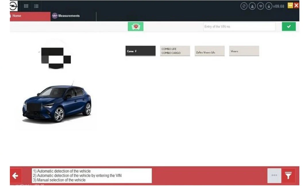The height and width of the screenshot is (186, 306).
Task: Choose the Combo Life Combo Cargo button
Action: [x=175, y=51]
